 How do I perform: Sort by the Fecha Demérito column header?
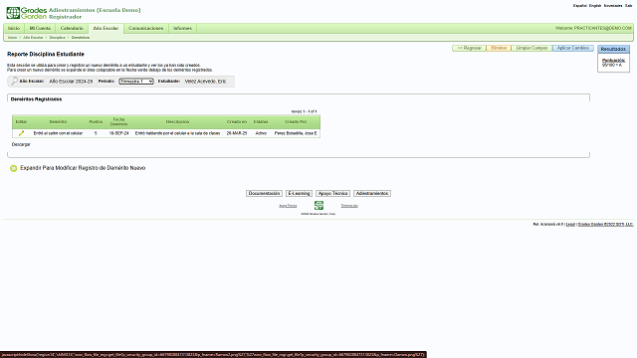tap(119, 121)
